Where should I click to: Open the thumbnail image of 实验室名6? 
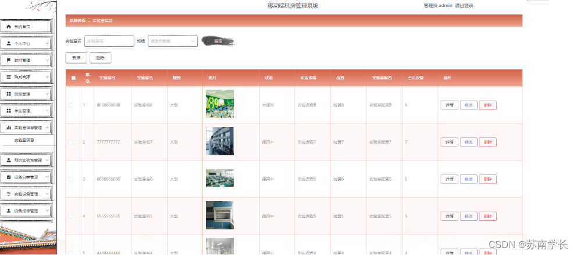point(220,178)
